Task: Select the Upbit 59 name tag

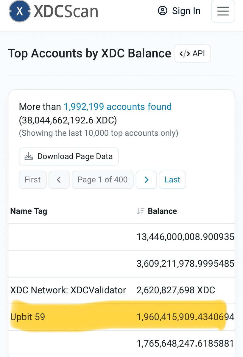Action: click(x=28, y=317)
